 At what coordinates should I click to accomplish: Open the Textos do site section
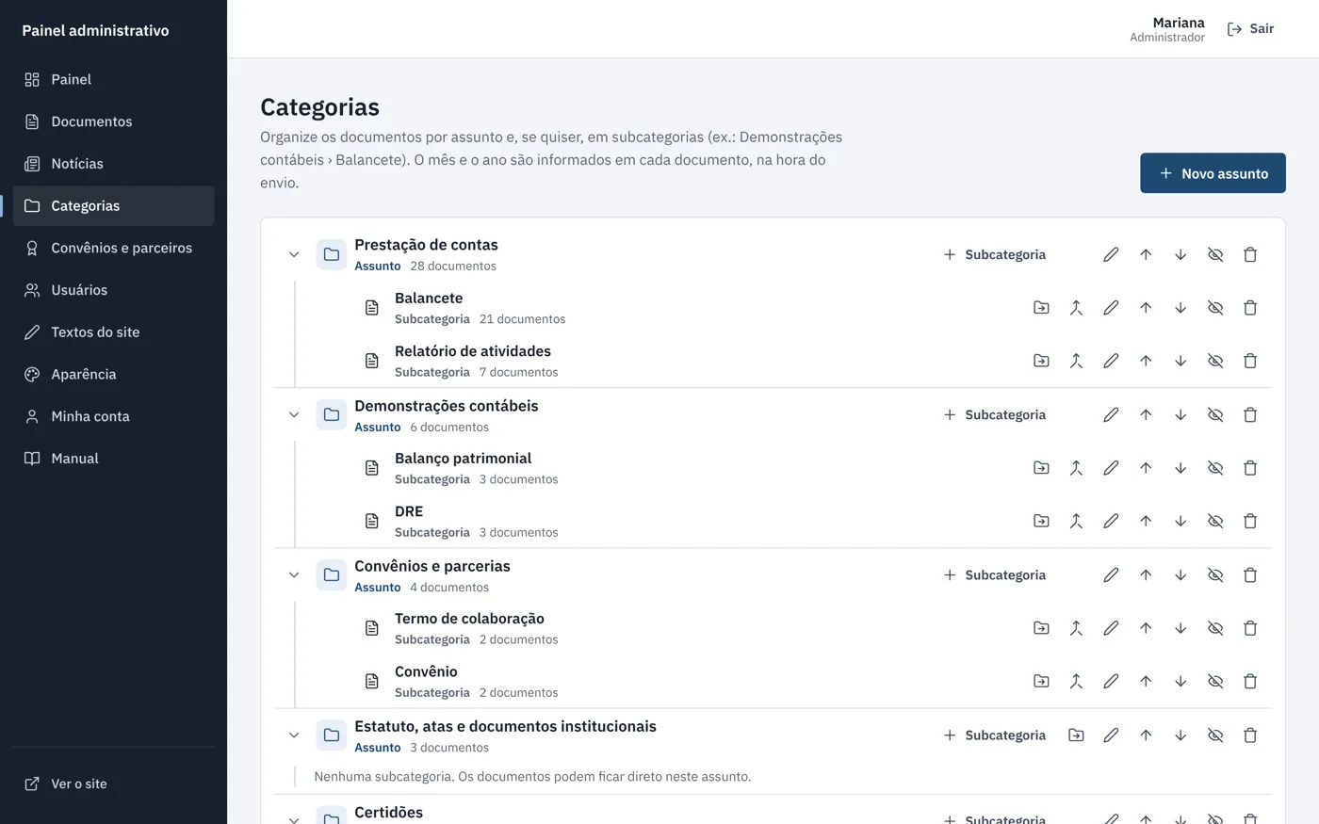click(x=114, y=332)
